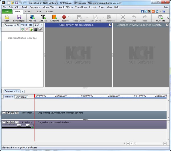
Task: Click the Add File toolbar icon
Action: coord(32,18)
